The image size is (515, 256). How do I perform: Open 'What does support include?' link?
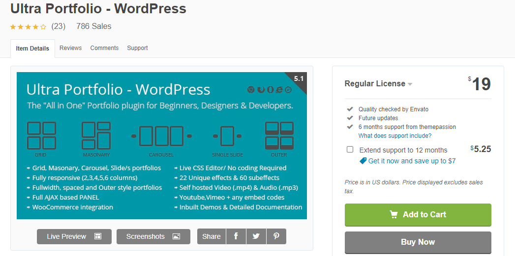[x=395, y=135]
